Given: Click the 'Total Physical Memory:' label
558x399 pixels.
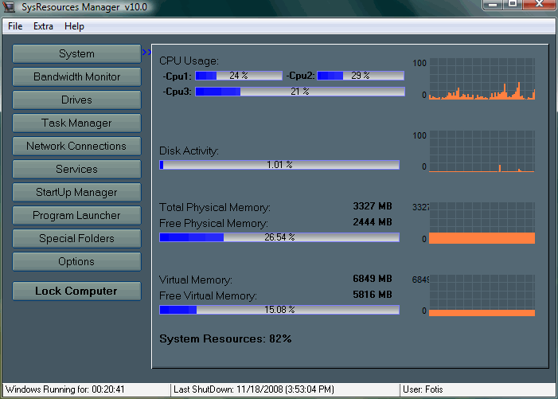Looking at the screenshot, I should (x=215, y=207).
